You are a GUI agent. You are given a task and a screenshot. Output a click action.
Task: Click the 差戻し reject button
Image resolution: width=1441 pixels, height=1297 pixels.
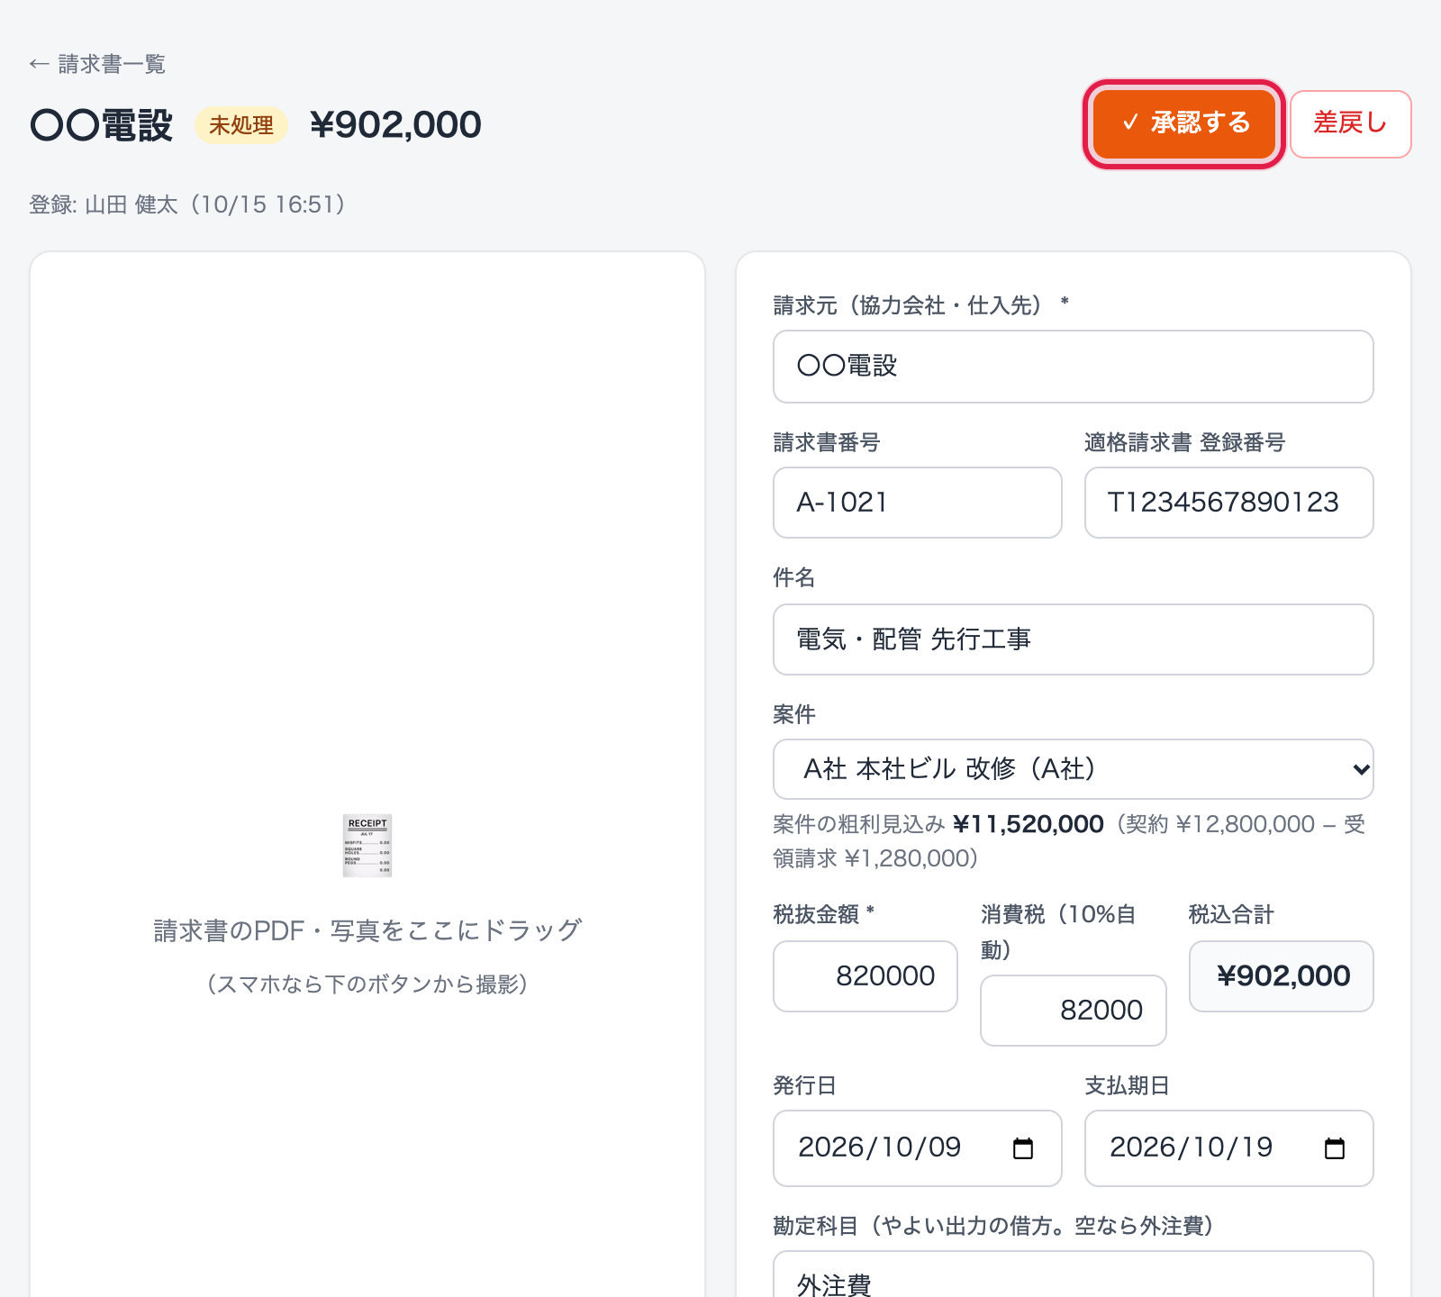1350,123
